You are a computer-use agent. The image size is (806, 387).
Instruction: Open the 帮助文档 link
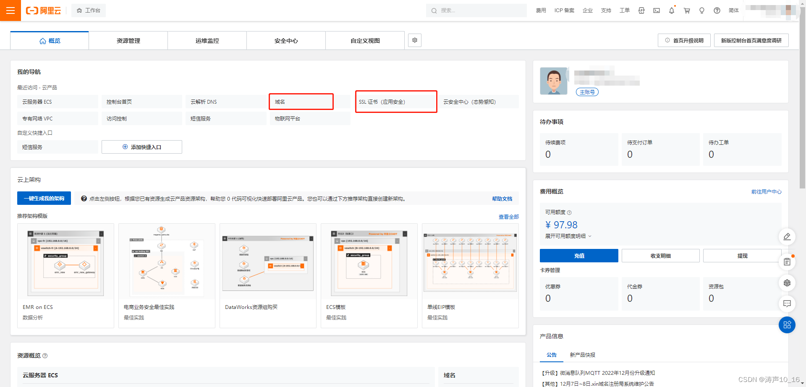click(502, 199)
